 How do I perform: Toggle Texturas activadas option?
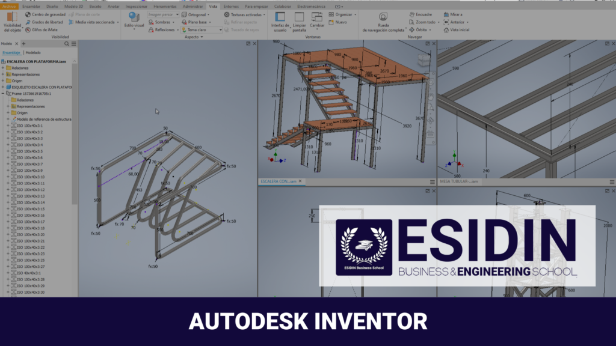(243, 14)
